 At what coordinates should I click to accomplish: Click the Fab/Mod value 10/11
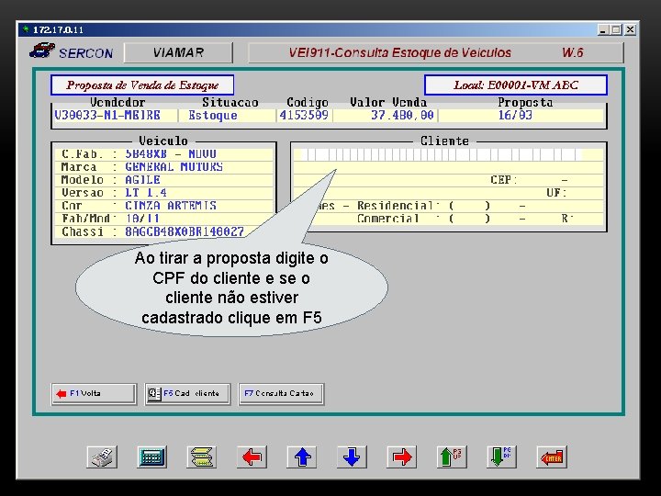click(x=142, y=219)
